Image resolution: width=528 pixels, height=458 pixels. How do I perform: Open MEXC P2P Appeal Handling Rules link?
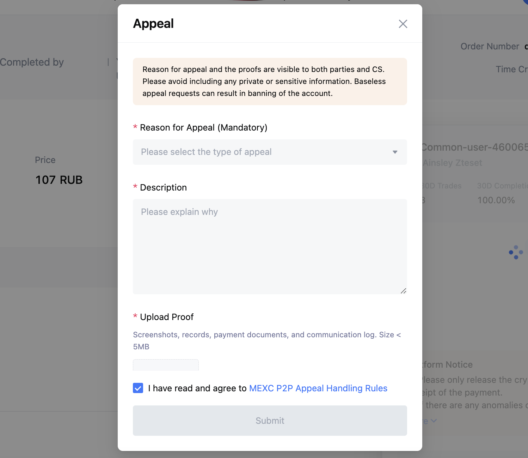tap(318, 388)
